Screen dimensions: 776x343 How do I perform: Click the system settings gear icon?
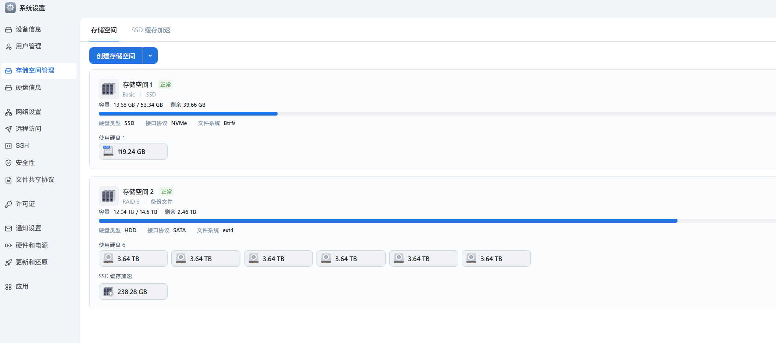(x=10, y=8)
